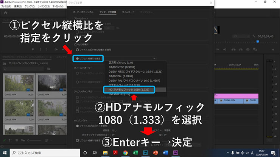Open Google Chrome from the taskbar
This screenshot has height=157, width=280.
(125, 153)
